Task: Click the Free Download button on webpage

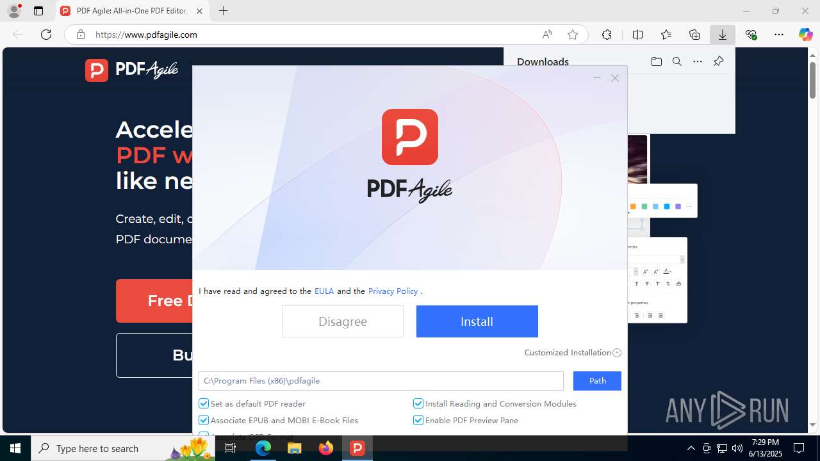Action: pos(154,301)
